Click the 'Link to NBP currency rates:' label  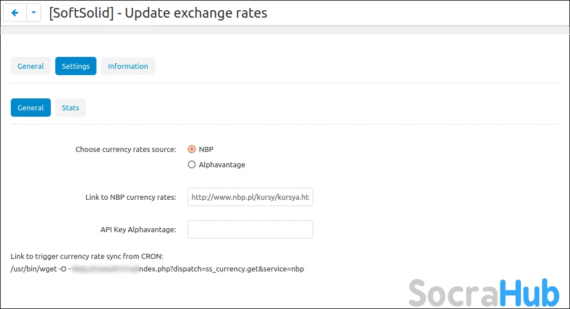(131, 197)
